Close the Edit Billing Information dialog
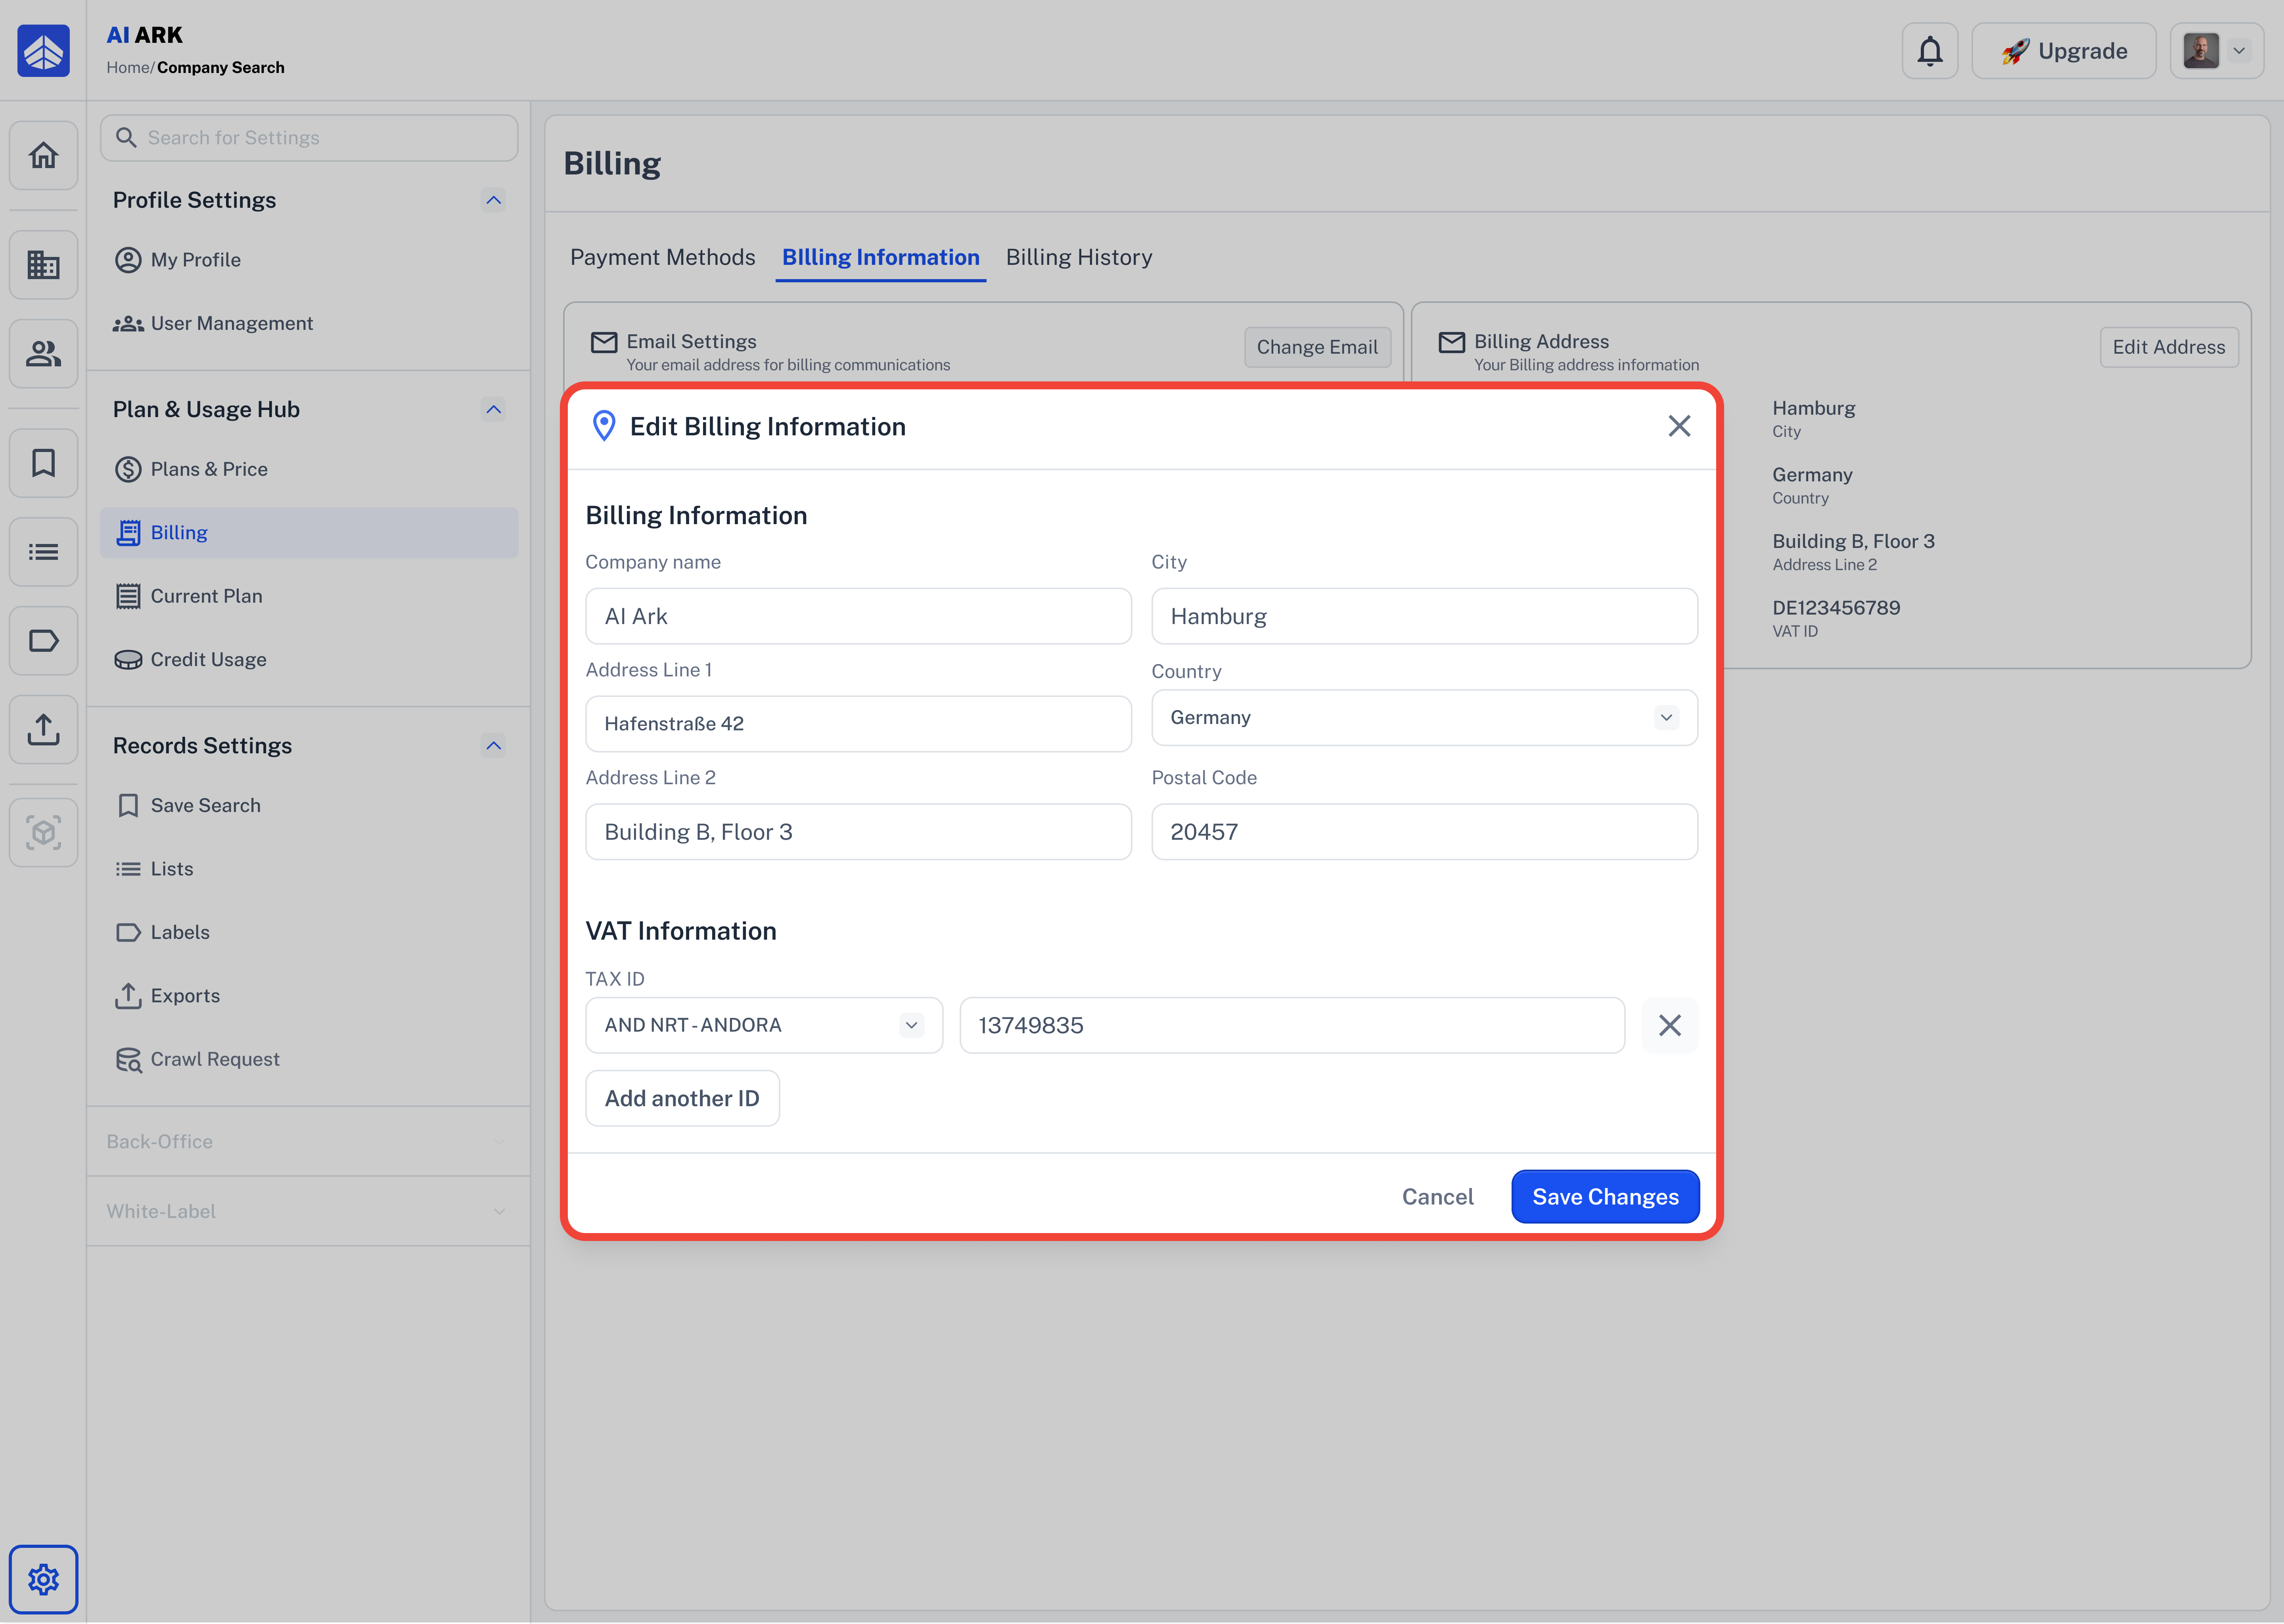The height and width of the screenshot is (1624, 2284). [1679, 426]
